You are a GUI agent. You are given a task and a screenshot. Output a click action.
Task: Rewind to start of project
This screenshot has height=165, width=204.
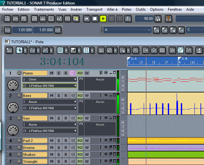point(87,19)
